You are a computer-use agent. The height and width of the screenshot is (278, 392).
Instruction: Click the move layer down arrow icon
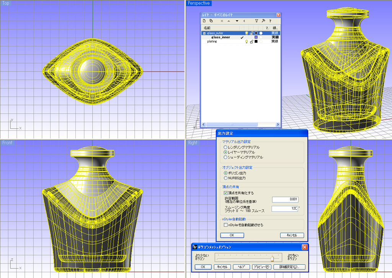[237, 21]
